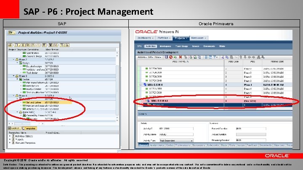Open the View dropdown menu in Primavera
Image resolution: width=303 pixels, height=170 pixels.
[x=158, y=57]
